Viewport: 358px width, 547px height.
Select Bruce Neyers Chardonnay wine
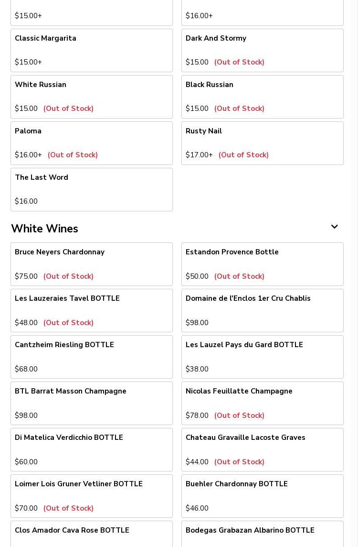point(92,264)
